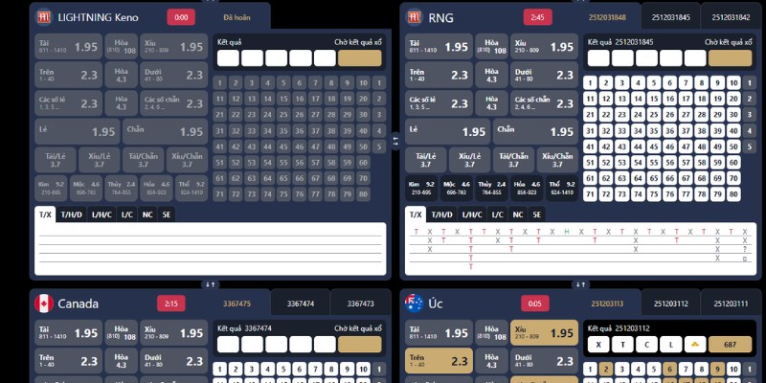
Task: Click the Mộc 4.6 bet in LIGHTNING Keno
Action: (x=86, y=188)
